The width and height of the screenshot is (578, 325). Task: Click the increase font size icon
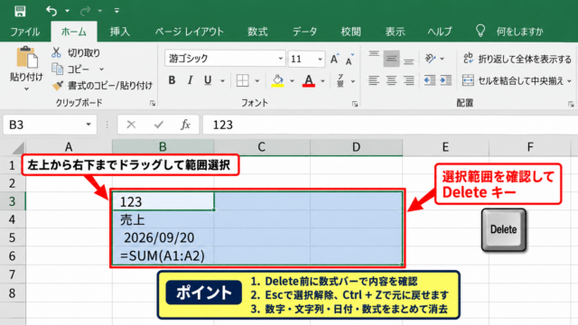335,59
